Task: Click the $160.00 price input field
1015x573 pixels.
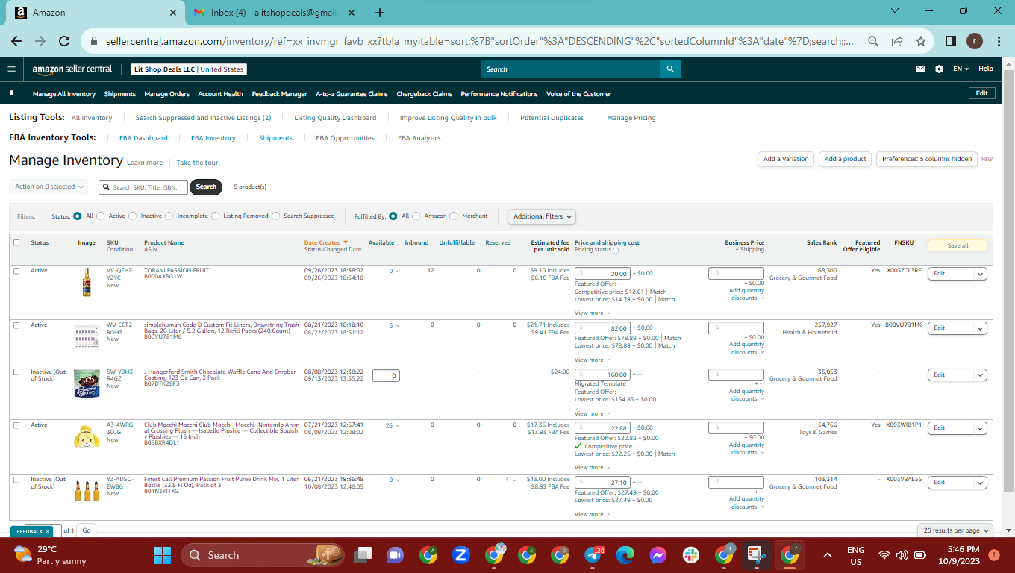Action: coord(602,375)
